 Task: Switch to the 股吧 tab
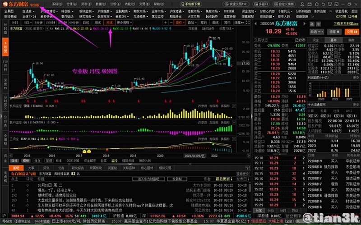pos(16,168)
